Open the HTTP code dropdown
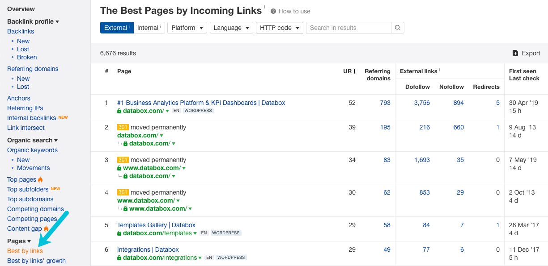The image size is (548, 266). click(280, 28)
